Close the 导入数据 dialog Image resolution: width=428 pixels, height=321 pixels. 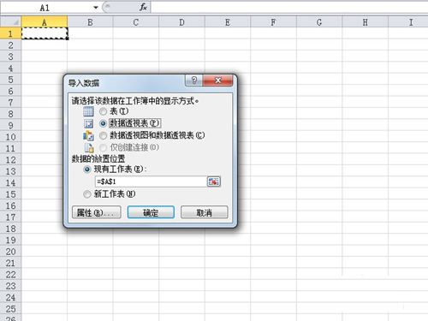click(218, 80)
